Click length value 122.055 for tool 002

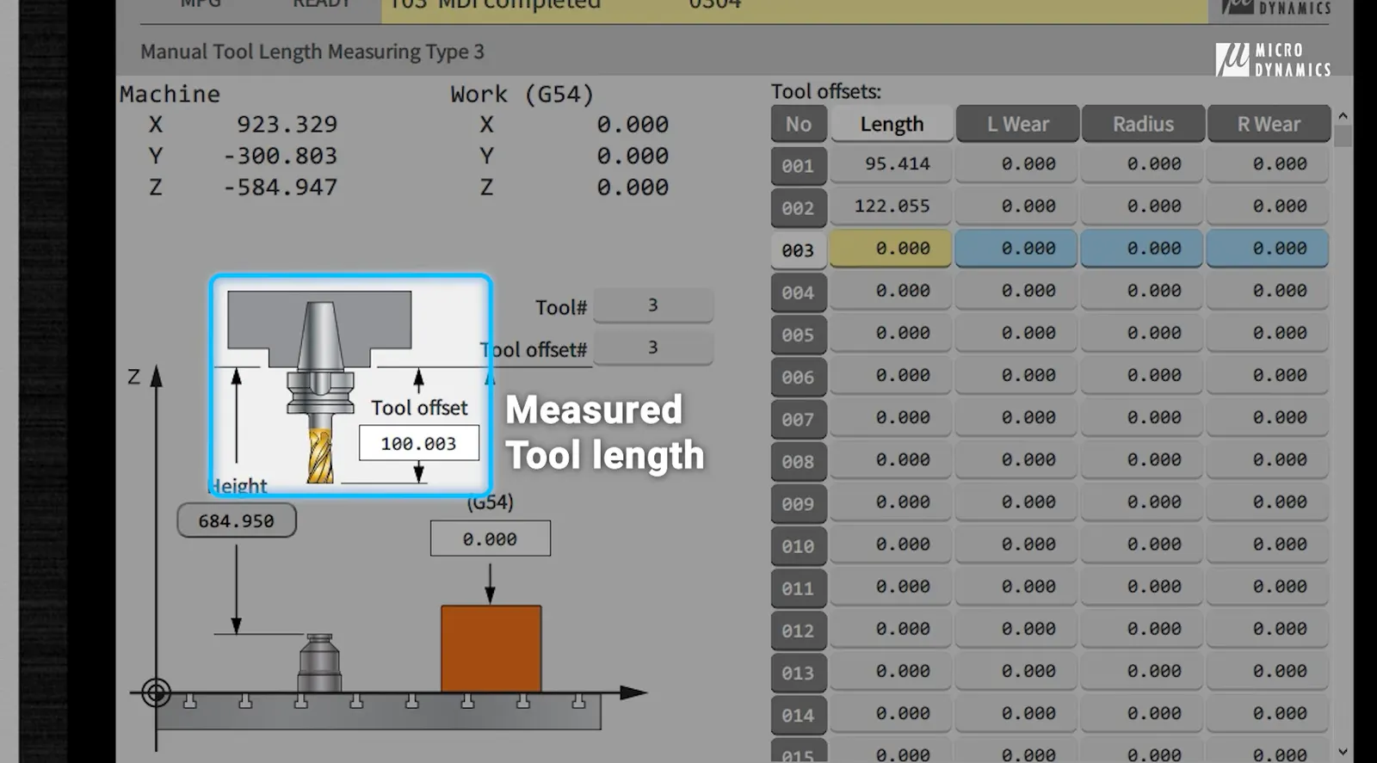click(892, 206)
